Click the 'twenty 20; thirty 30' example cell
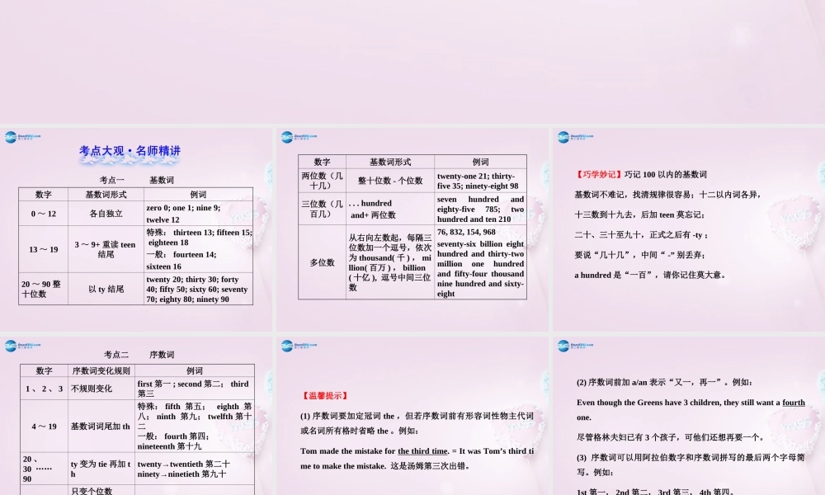The width and height of the screenshot is (825, 495). pos(198,289)
